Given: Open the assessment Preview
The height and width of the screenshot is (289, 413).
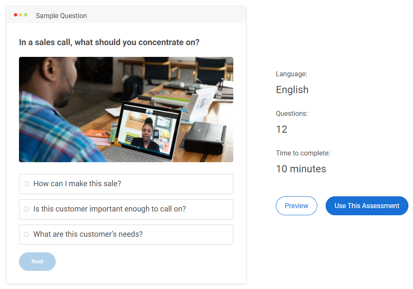Looking at the screenshot, I should pos(296,206).
